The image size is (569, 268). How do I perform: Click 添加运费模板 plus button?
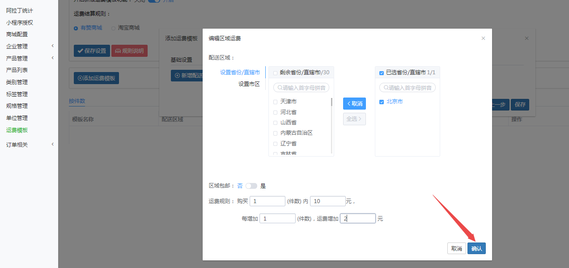(96, 78)
